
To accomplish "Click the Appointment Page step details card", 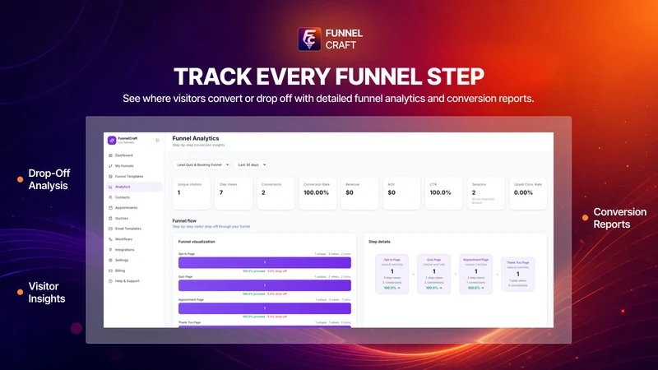I will pos(476,274).
